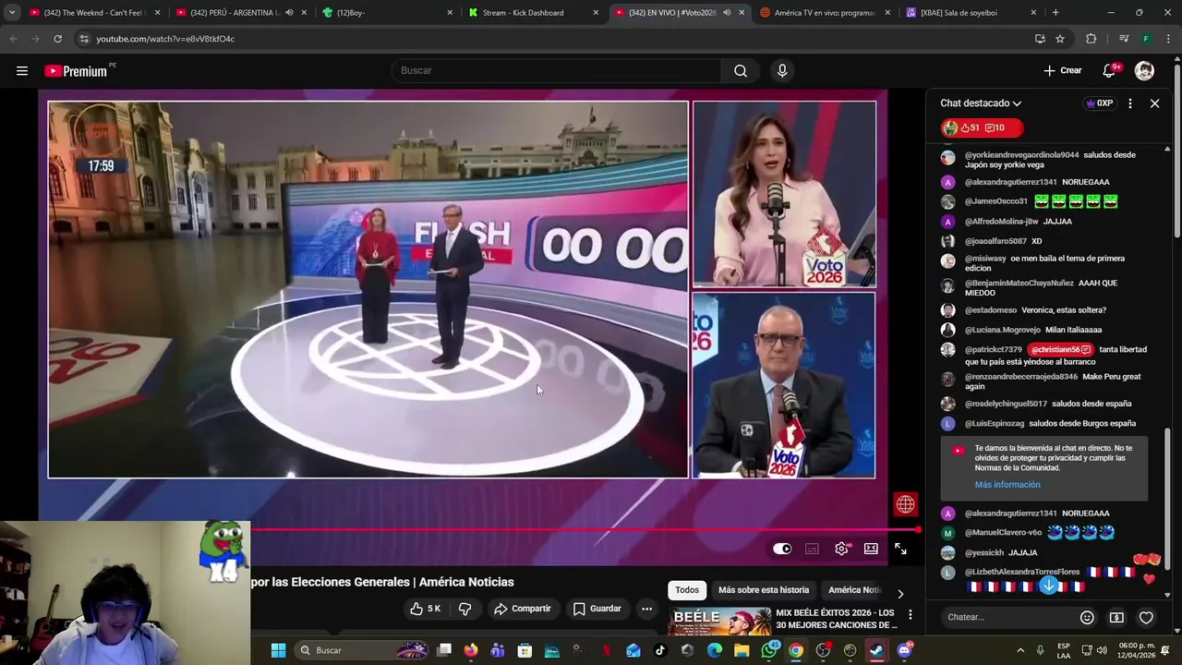Screen dimensions: 1182x665
Task: Open emoji picker in chat
Action: coord(1087,617)
